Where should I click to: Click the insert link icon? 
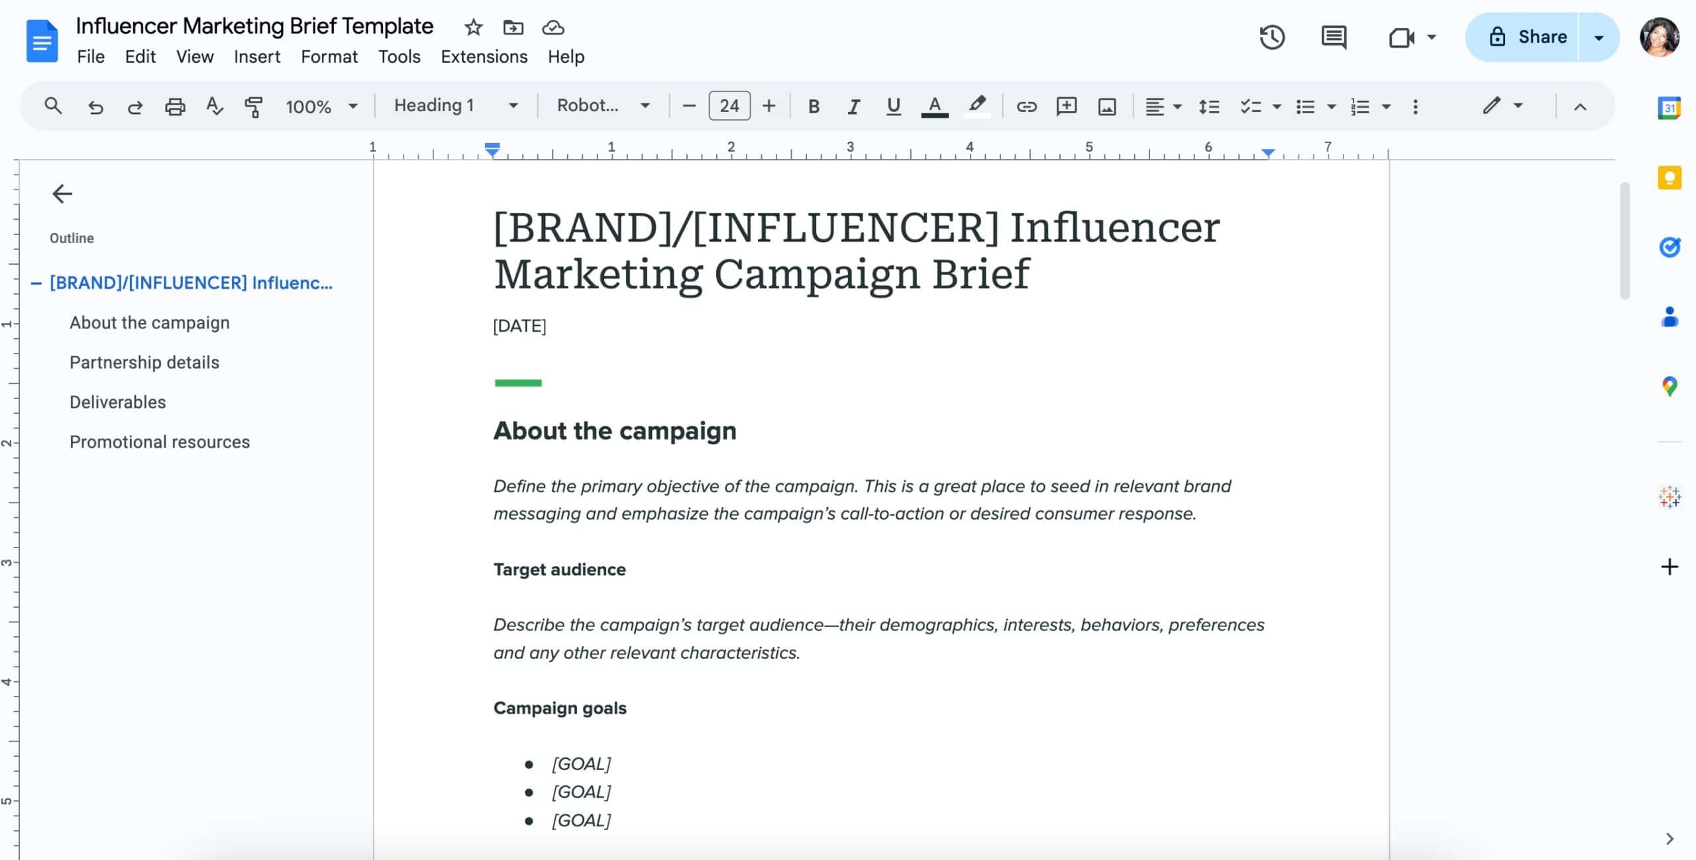(x=1026, y=106)
